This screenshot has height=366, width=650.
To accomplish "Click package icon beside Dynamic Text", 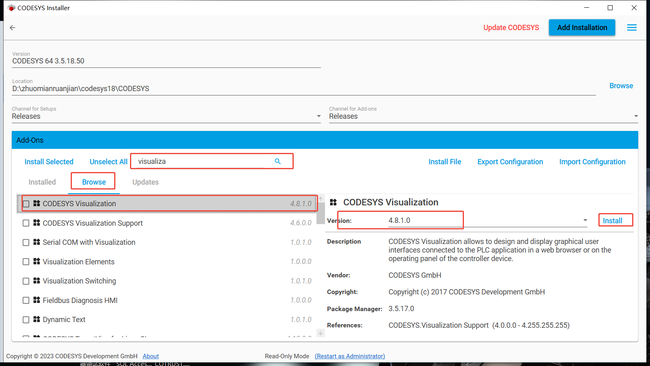I will [37, 319].
